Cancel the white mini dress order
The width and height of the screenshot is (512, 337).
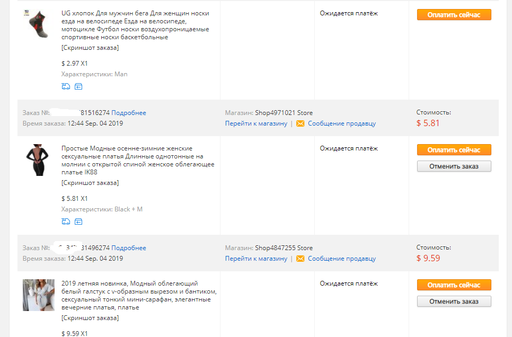tap(454, 301)
